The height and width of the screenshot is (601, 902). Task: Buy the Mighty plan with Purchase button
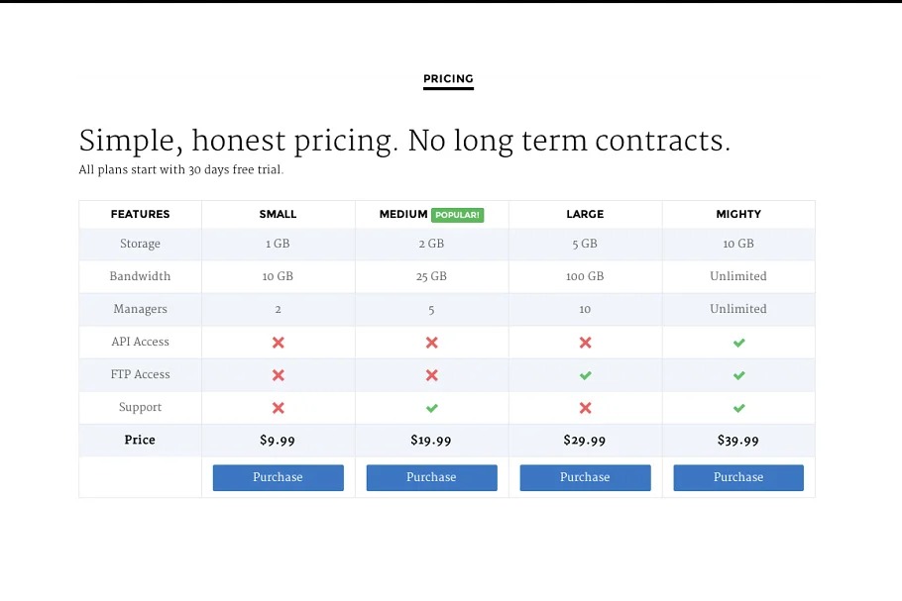pyautogui.click(x=738, y=477)
